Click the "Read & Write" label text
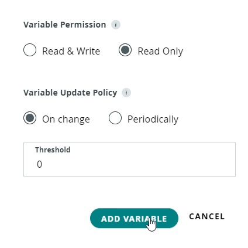 pos(71,51)
